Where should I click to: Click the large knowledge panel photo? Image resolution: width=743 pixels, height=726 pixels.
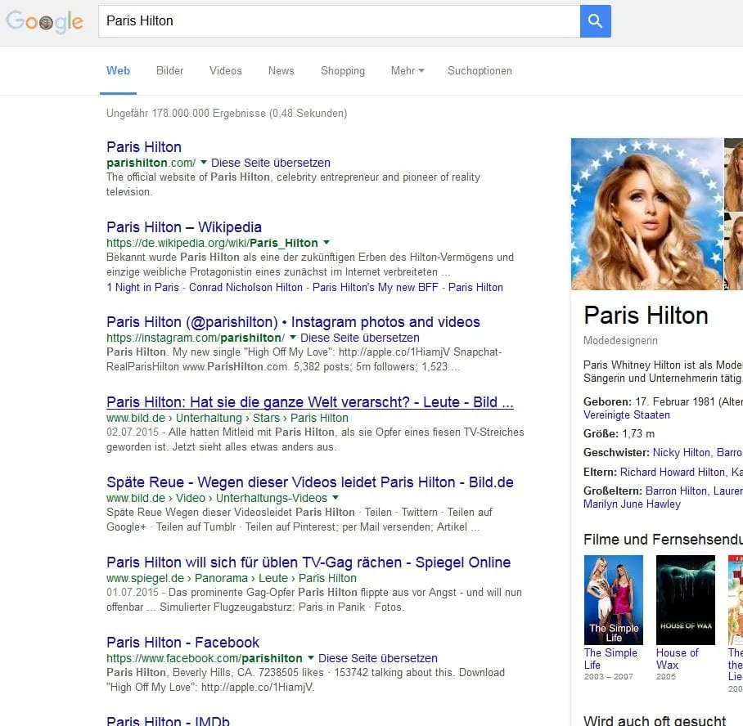[x=646, y=213]
